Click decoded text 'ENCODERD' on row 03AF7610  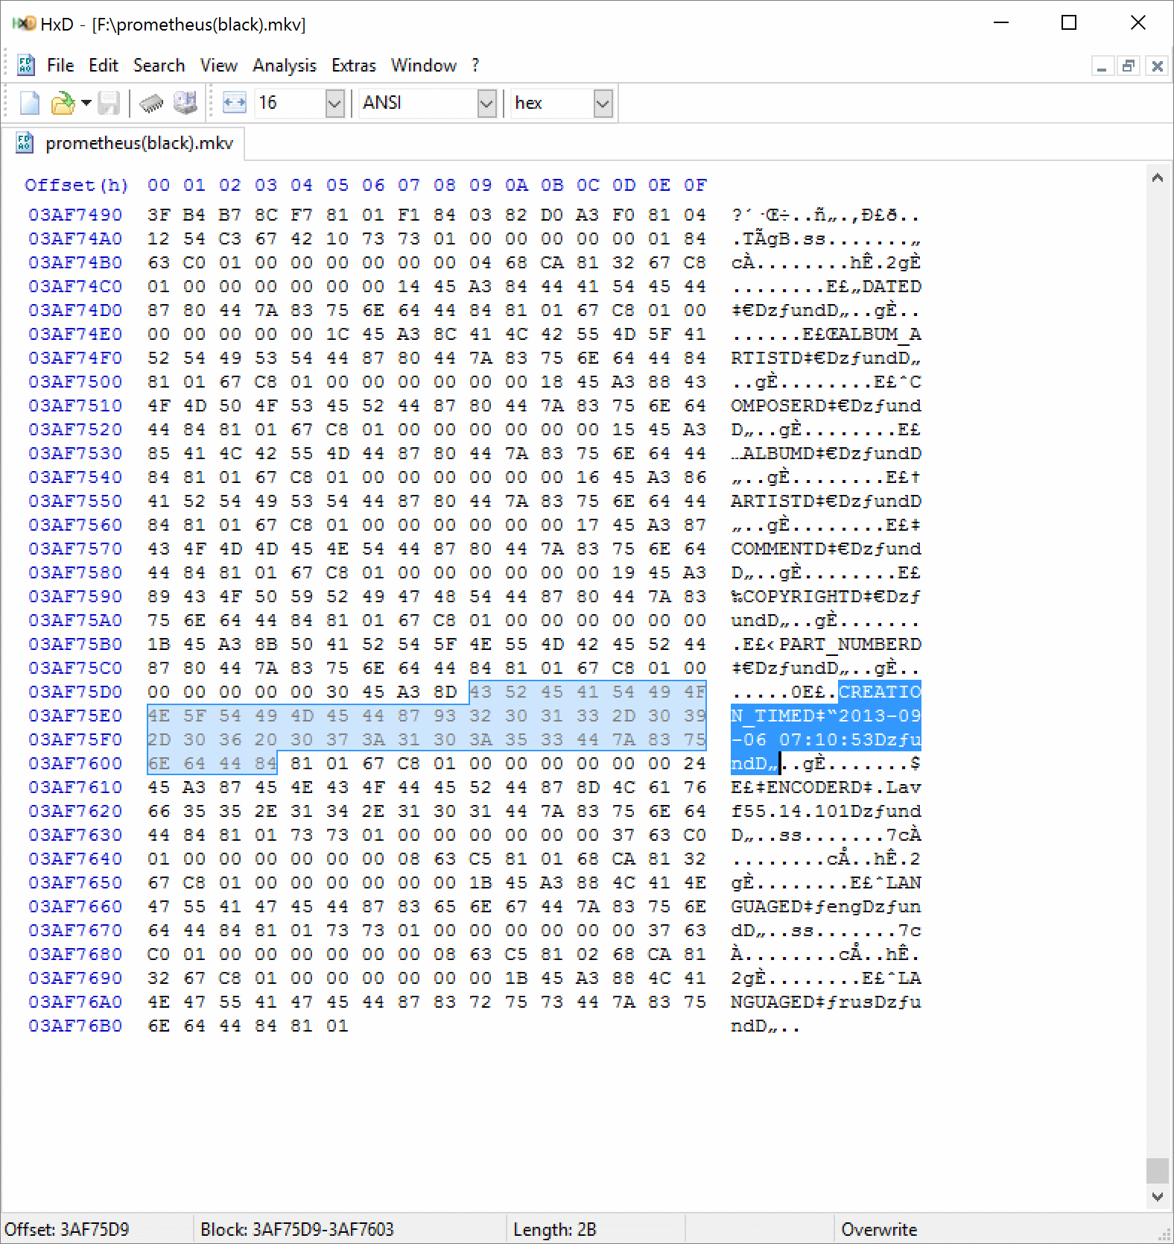click(x=814, y=787)
